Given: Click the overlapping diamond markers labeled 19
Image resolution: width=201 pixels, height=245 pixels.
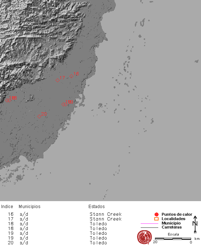Looking at the screenshot, I should [x=64, y=104].
